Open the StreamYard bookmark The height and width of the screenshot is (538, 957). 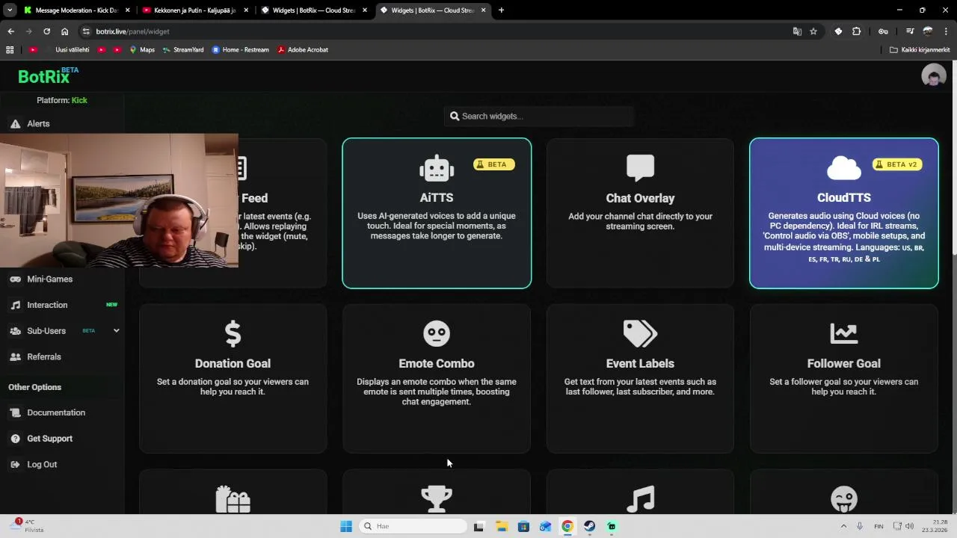(182, 50)
